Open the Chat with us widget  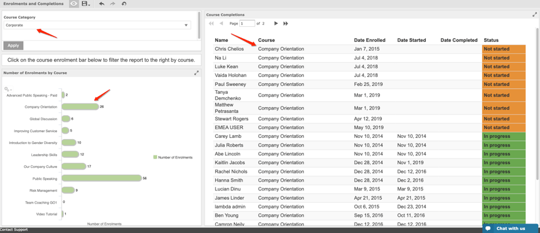[x=510, y=228]
